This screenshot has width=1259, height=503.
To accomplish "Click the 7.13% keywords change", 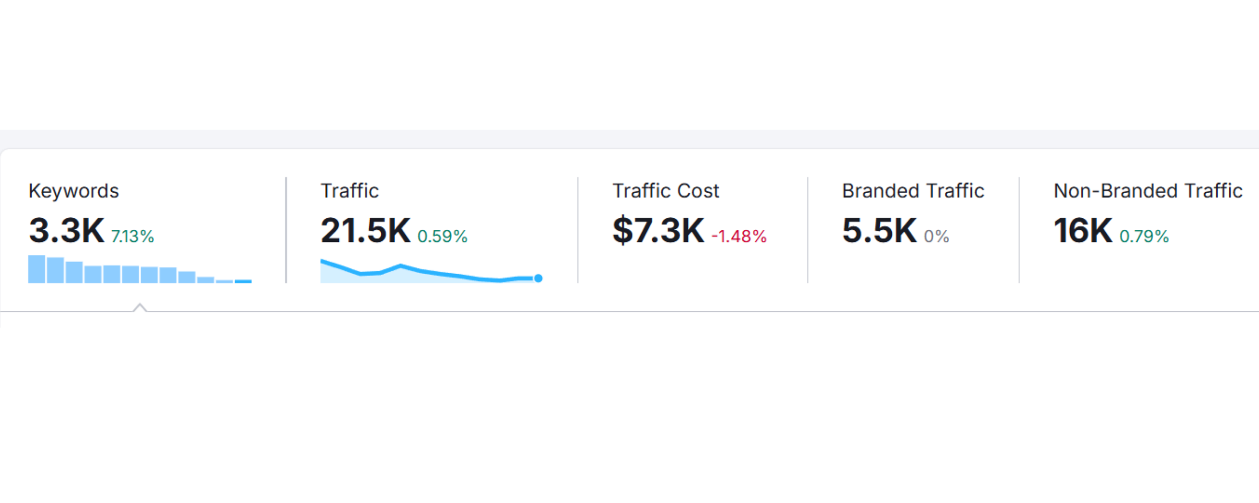I will (x=132, y=236).
